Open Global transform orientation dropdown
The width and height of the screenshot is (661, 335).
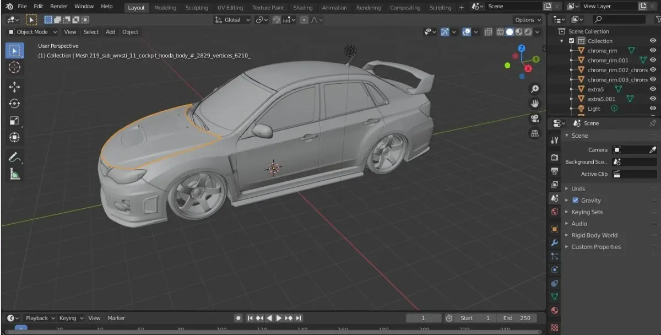click(x=232, y=20)
